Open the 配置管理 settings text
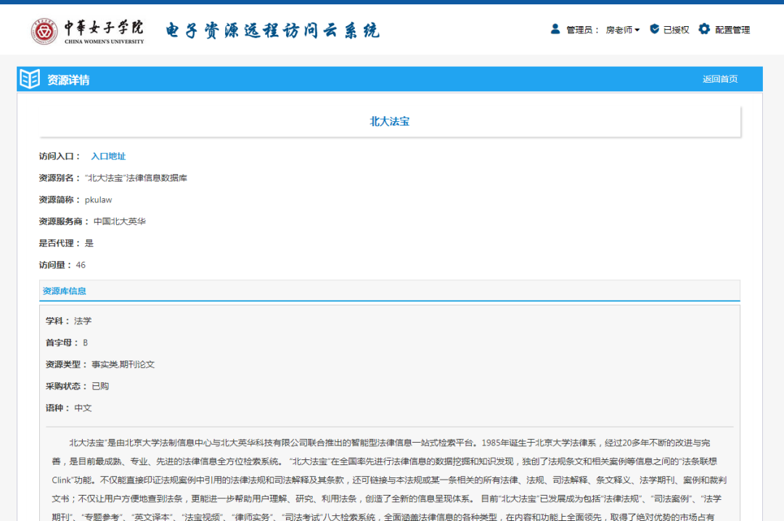Image resolution: width=784 pixels, height=521 pixels. tap(732, 30)
